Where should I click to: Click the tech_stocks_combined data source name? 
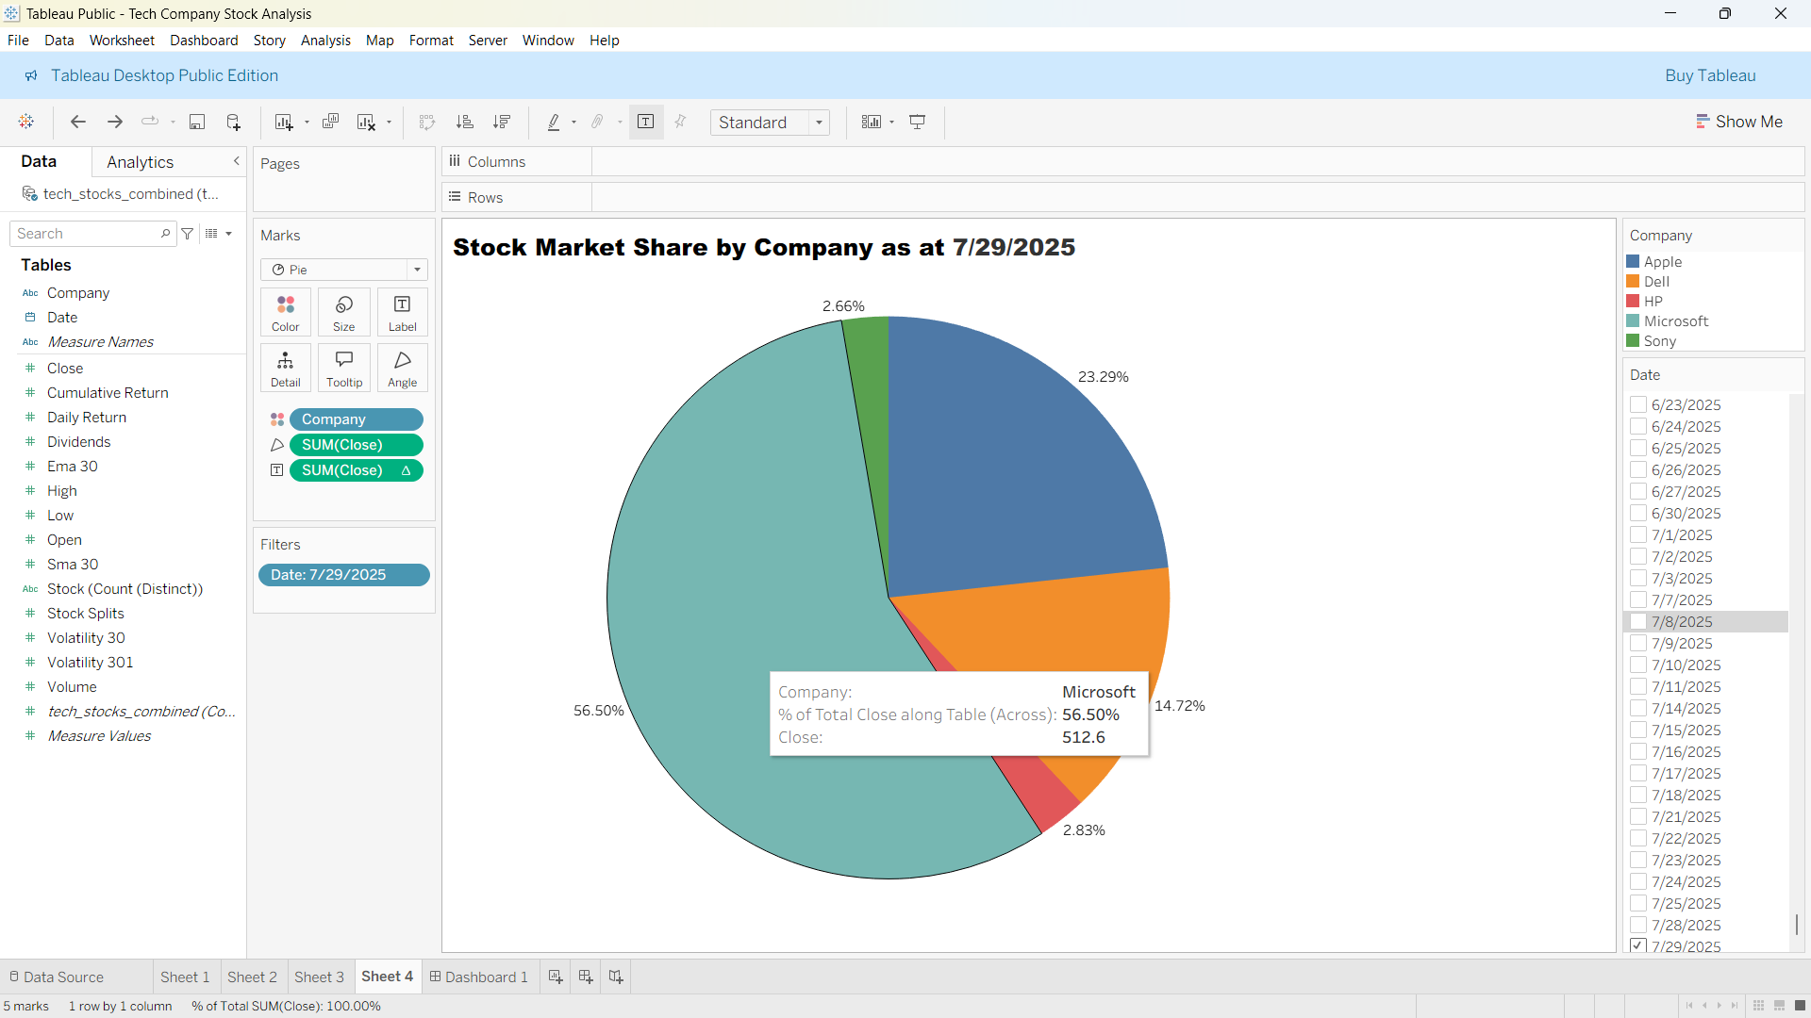[x=130, y=194]
